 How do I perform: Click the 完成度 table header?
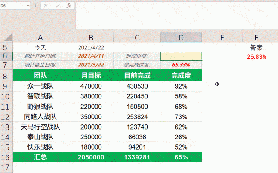click(x=181, y=75)
